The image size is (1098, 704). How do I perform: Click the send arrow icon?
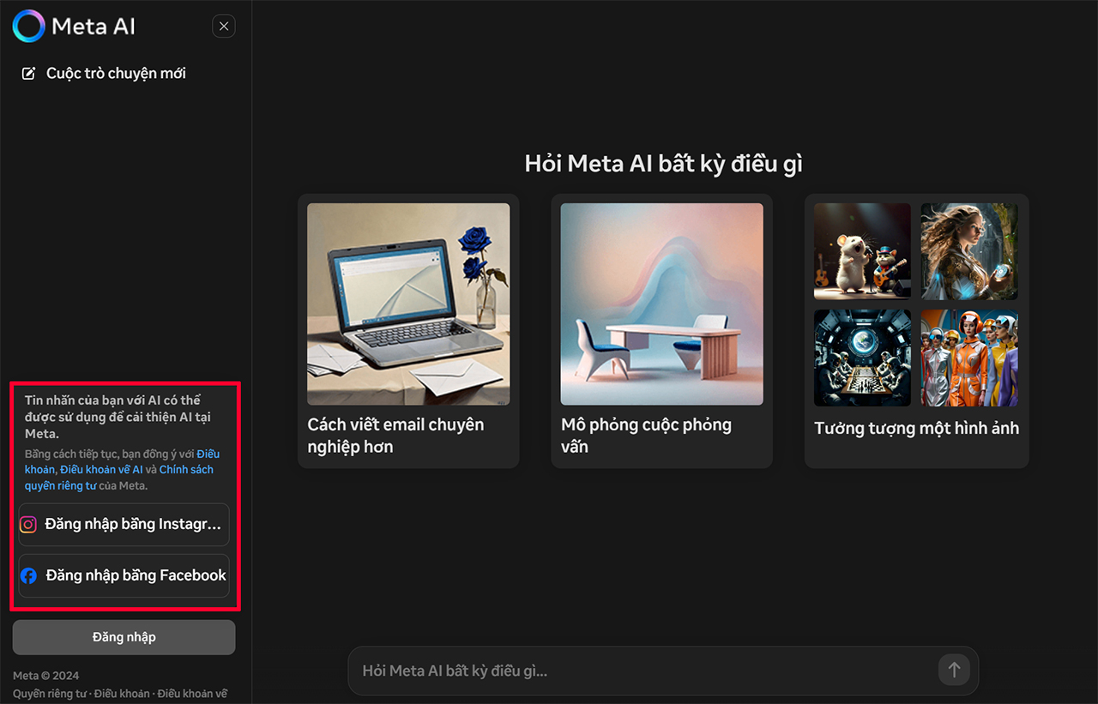point(954,670)
